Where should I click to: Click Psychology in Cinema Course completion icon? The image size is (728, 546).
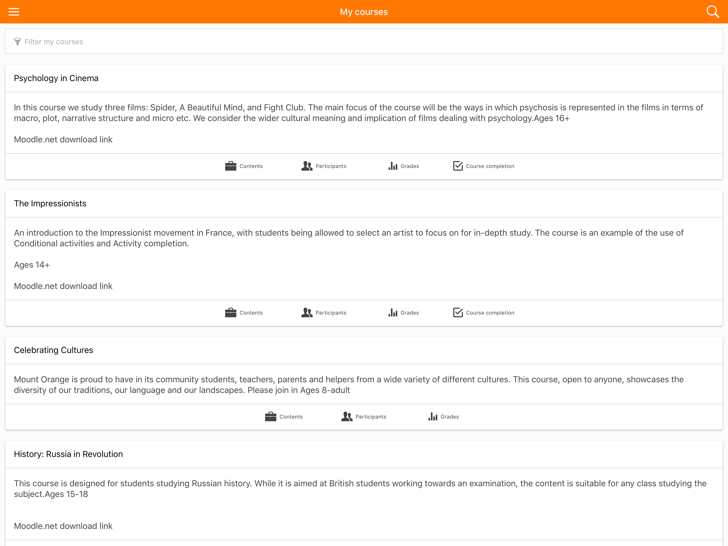tap(458, 166)
